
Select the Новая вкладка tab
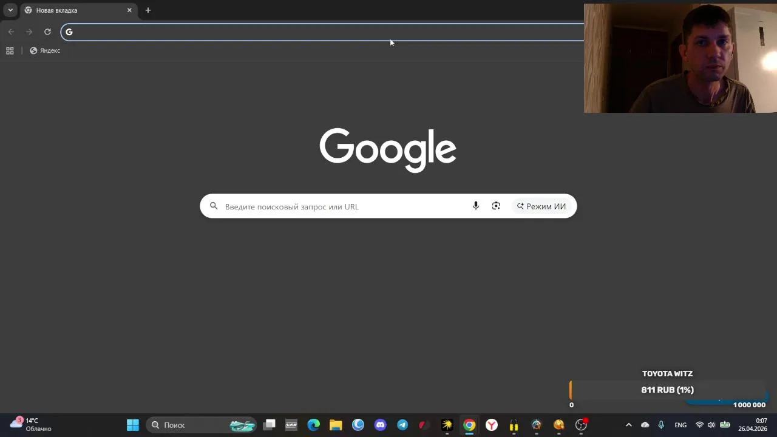pos(78,10)
